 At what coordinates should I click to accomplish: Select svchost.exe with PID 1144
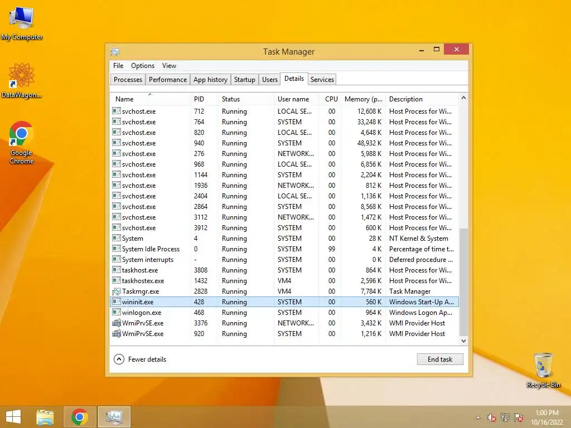click(284, 174)
